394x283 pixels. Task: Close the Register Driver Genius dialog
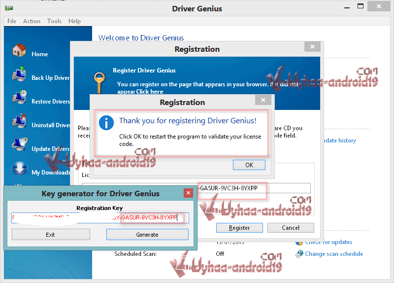[312, 46]
